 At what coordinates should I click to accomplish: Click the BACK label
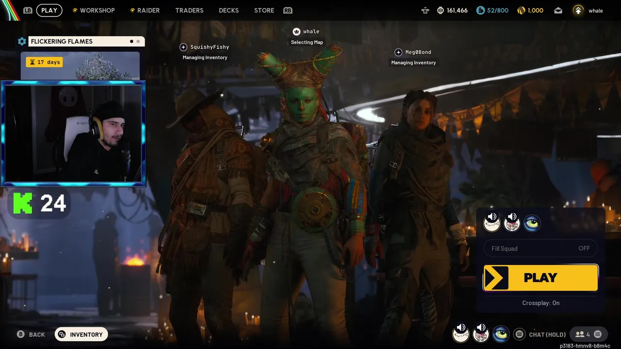click(37, 334)
